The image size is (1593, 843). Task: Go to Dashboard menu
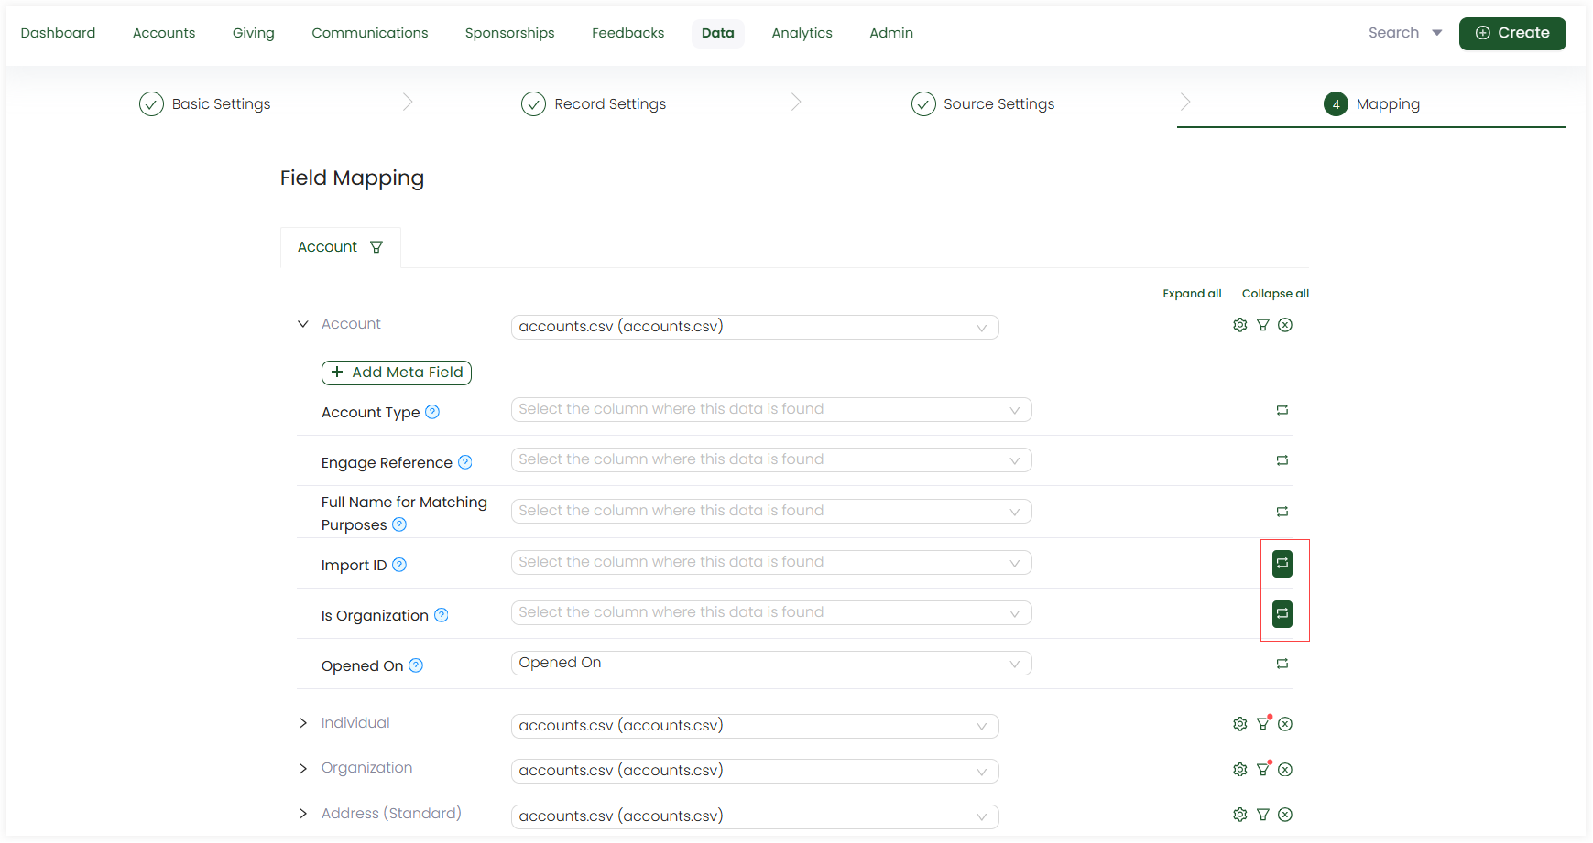58,33
